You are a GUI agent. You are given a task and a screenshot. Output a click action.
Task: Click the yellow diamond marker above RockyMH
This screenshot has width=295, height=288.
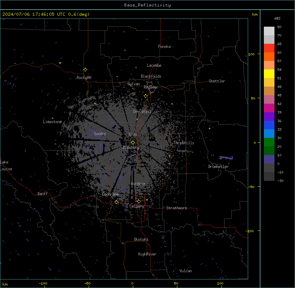click(85, 69)
